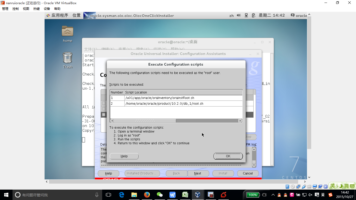The width and height of the screenshot is (356, 200).
Task: Click VirtualBox display monitor indicator
Action: coord(315,186)
